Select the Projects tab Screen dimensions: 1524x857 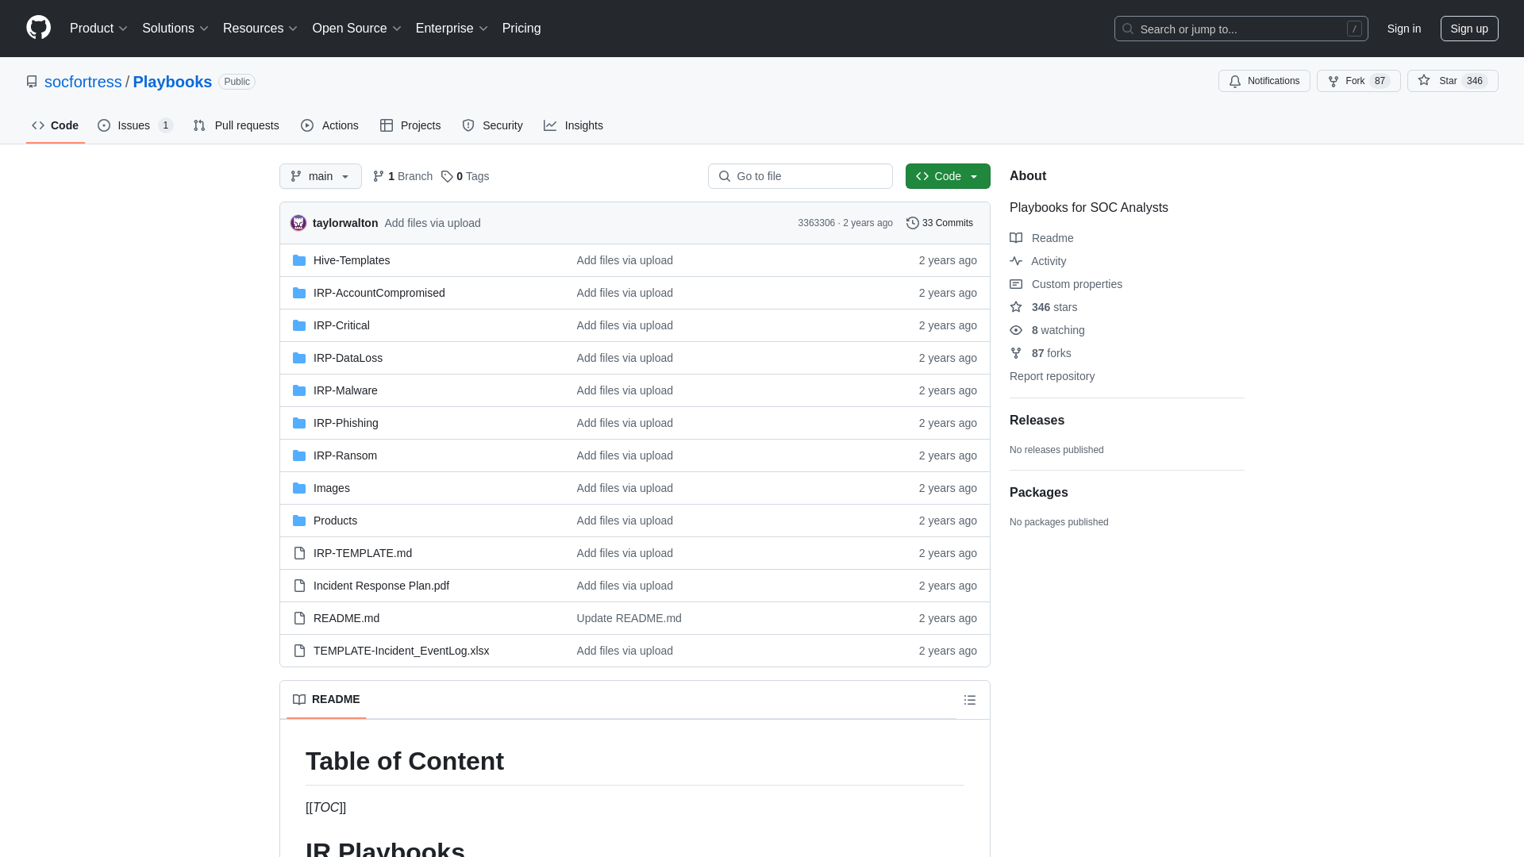coord(410,125)
